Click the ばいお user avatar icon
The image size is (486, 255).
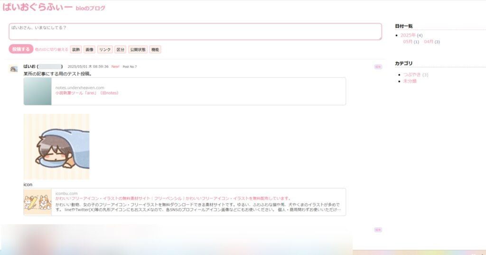(x=14, y=69)
